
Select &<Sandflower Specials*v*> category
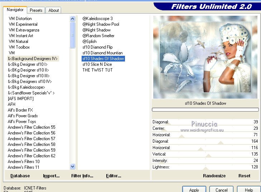[31, 93]
